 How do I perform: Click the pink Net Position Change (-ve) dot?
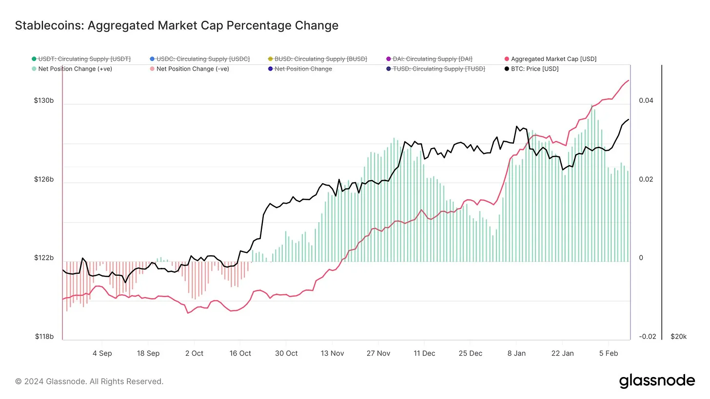tap(152, 69)
